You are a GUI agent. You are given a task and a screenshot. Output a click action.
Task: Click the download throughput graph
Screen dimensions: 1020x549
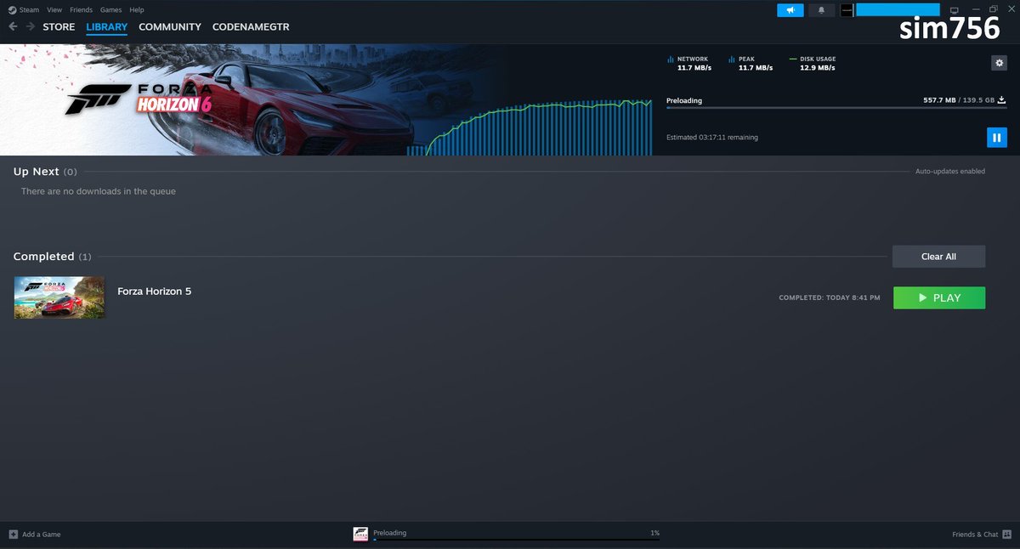530,127
